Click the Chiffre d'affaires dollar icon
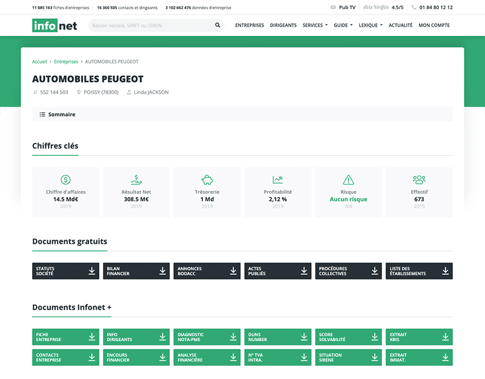Viewport: 485px width, 379px height. (65, 179)
